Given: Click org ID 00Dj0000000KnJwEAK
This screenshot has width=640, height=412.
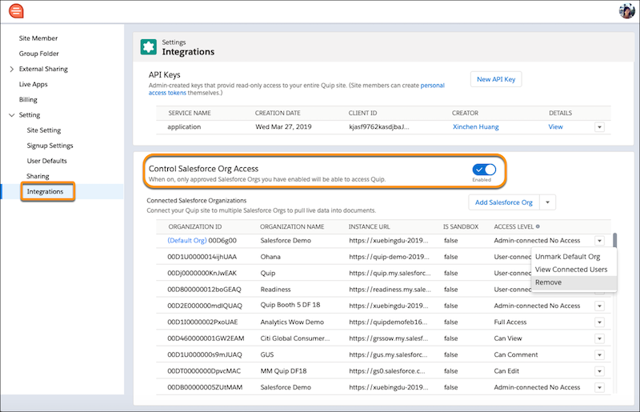Looking at the screenshot, I should click(x=202, y=273).
